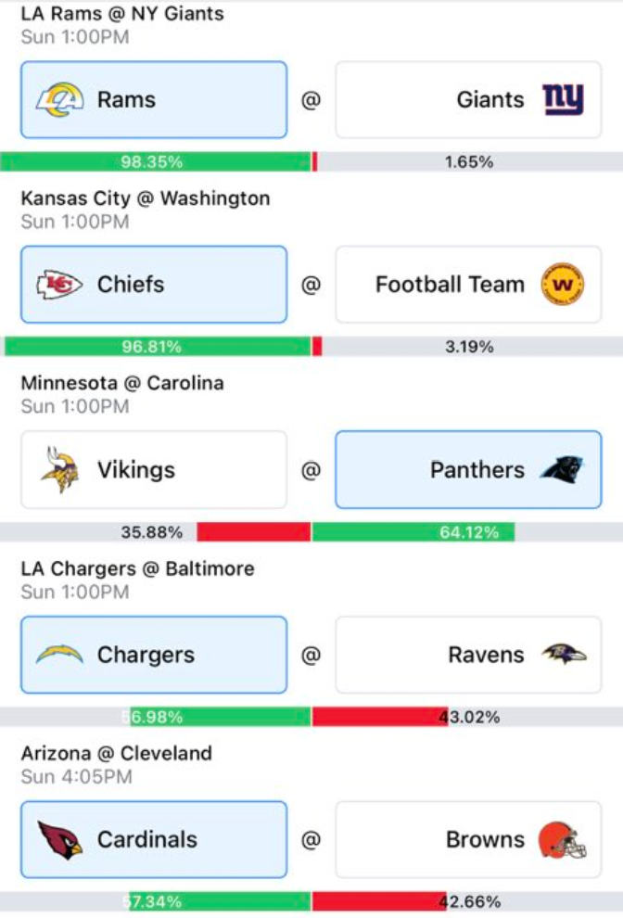
Task: Select the Football Team pick option
Action: pyautogui.click(x=468, y=285)
